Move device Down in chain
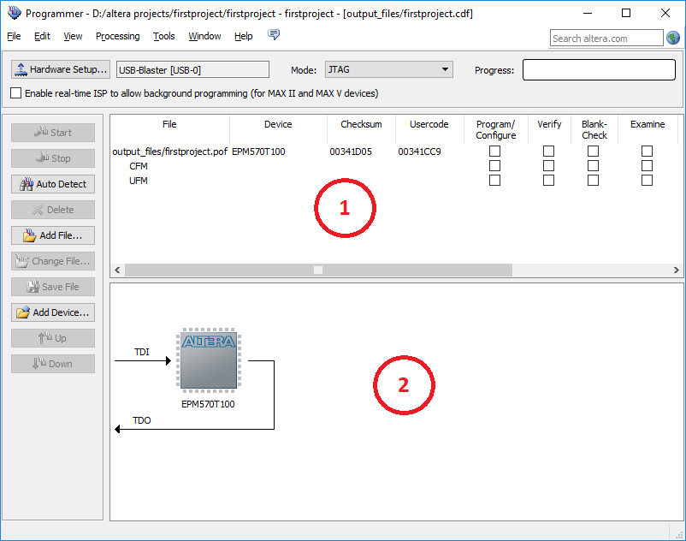 pyautogui.click(x=53, y=364)
